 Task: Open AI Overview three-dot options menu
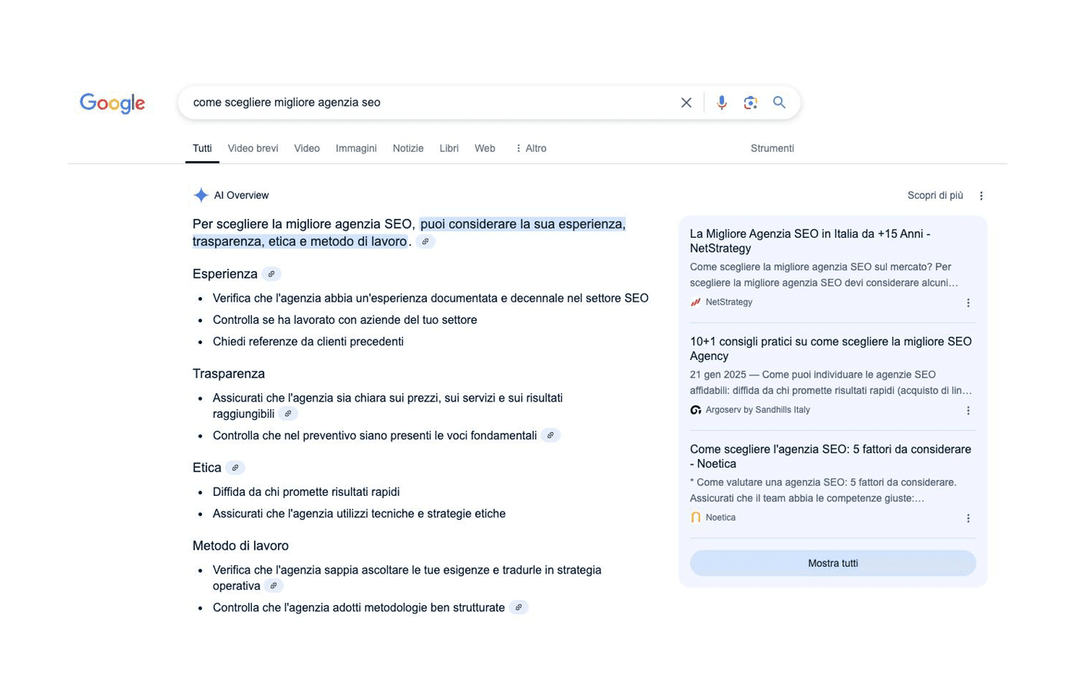[x=981, y=196]
